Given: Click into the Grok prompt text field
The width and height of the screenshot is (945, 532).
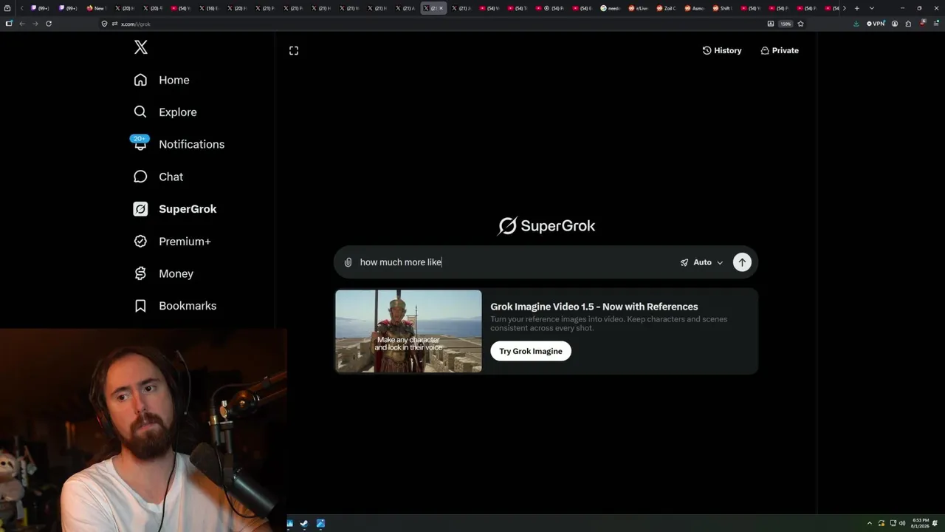Looking at the screenshot, I should coord(515,262).
